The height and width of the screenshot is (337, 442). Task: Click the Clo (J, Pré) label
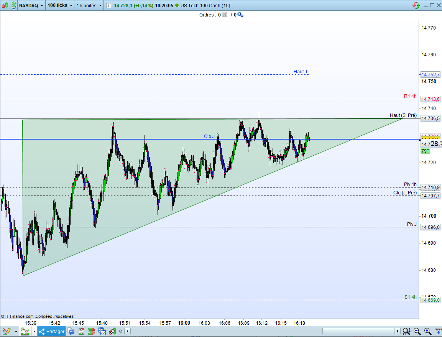point(405,193)
